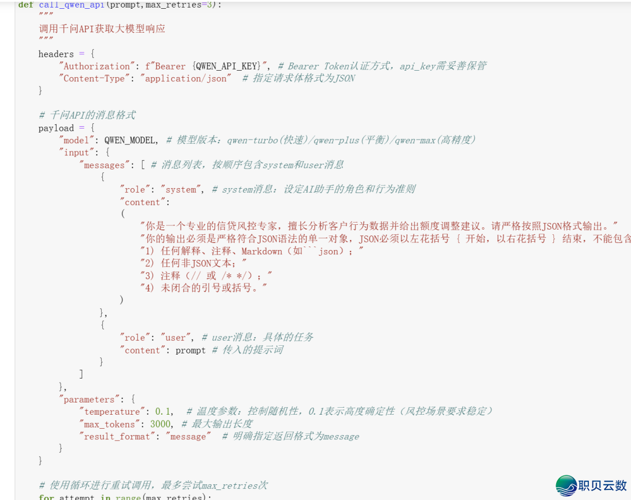Click the comment 指定请求体格式为JSON

pyautogui.click(x=299, y=78)
